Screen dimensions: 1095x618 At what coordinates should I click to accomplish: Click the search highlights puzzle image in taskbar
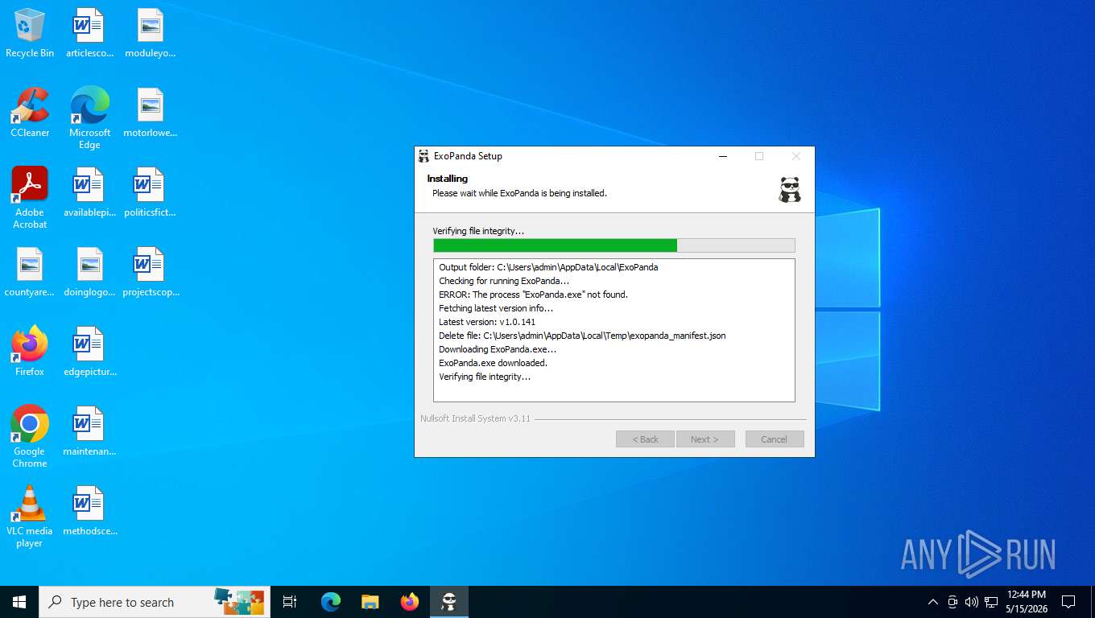click(239, 602)
